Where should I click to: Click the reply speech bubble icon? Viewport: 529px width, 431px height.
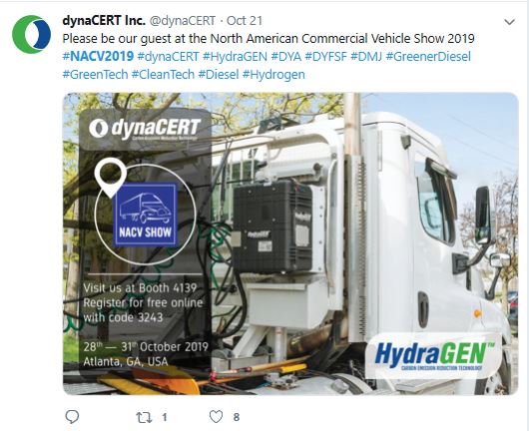(72, 417)
